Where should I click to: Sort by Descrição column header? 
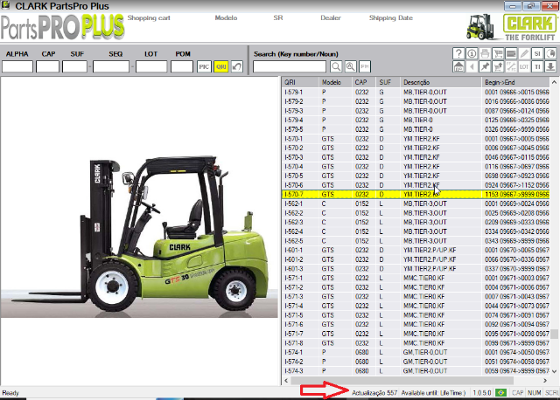point(441,82)
